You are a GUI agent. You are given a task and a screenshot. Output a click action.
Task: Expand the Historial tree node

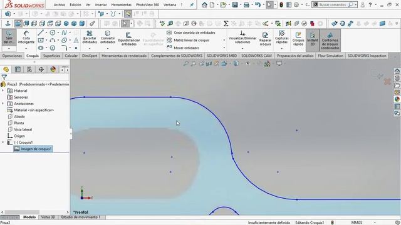[x=3, y=91]
